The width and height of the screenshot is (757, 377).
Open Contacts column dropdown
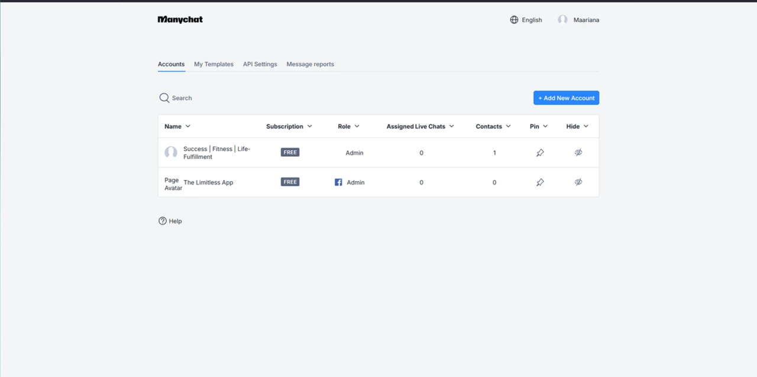coord(509,126)
